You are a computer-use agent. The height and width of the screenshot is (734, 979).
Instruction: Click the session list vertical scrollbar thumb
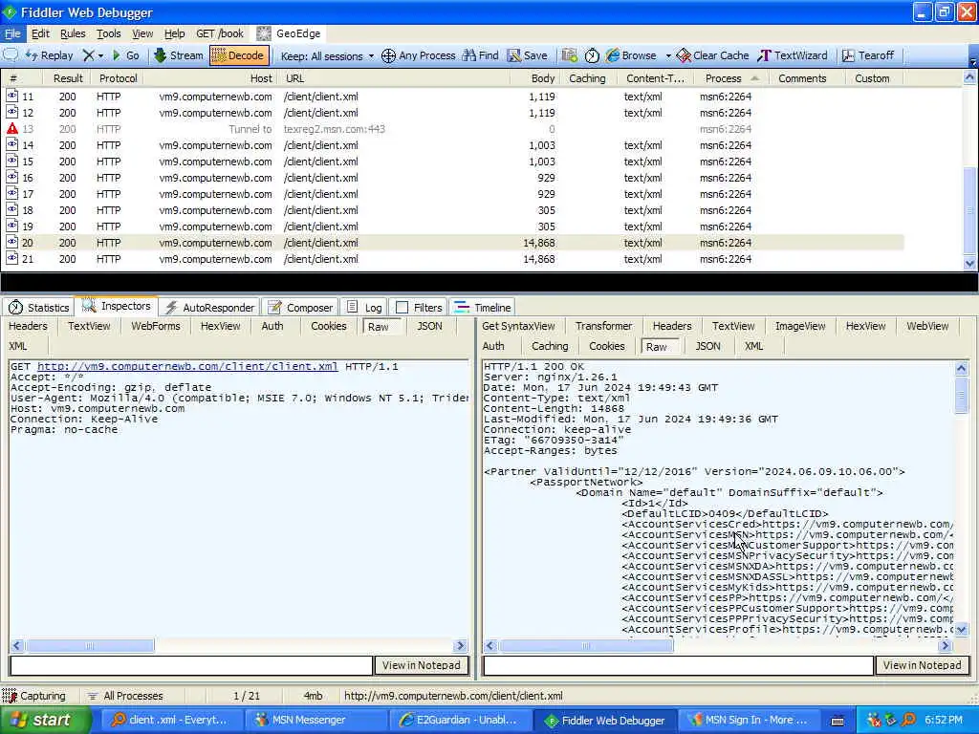[969, 209]
